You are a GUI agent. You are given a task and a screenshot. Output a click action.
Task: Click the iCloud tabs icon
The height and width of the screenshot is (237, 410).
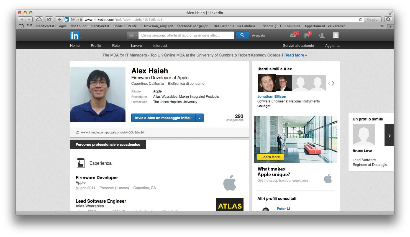pos(39,19)
